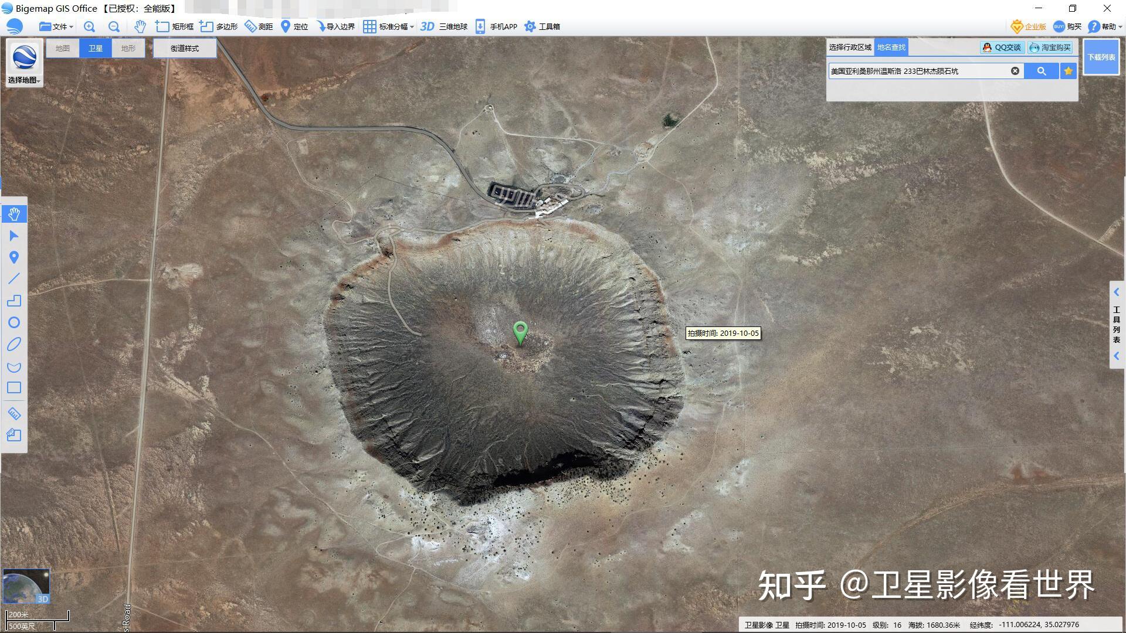Clear the search text with the X icon
The width and height of the screenshot is (1126, 633).
[x=1015, y=71]
